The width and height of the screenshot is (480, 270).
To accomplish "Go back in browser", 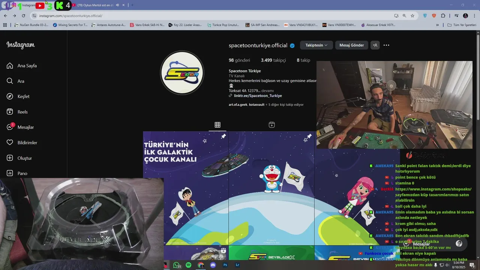I will pyautogui.click(x=5, y=16).
